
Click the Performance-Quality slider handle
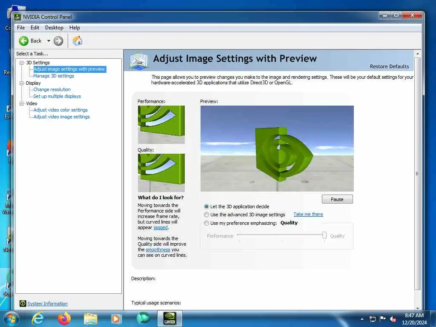(x=324, y=235)
